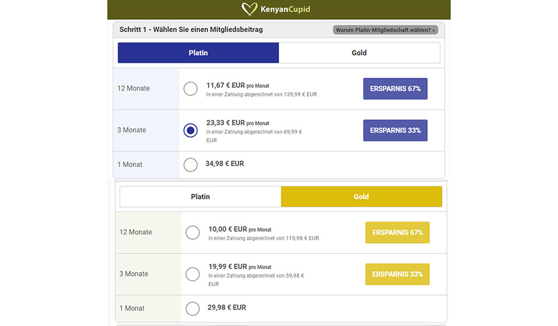This screenshot has height=326, width=558.
Task: Choose the selected Platin 3 Monate radio
Action: click(191, 130)
